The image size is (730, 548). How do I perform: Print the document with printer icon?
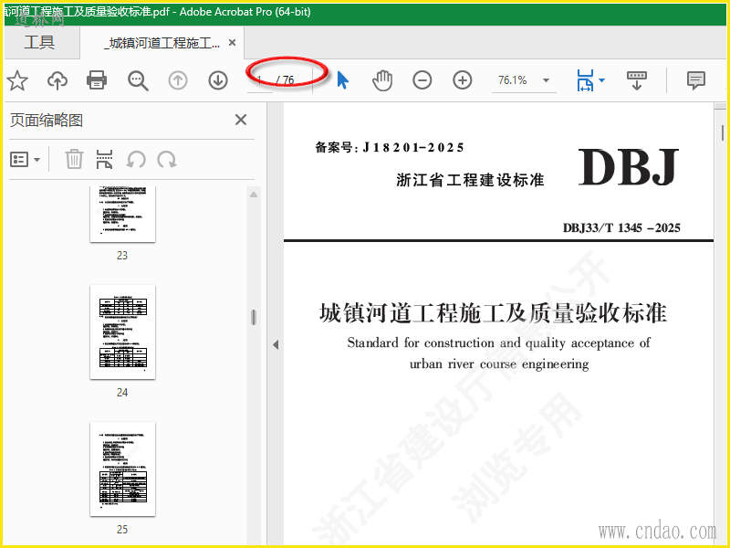click(x=97, y=80)
